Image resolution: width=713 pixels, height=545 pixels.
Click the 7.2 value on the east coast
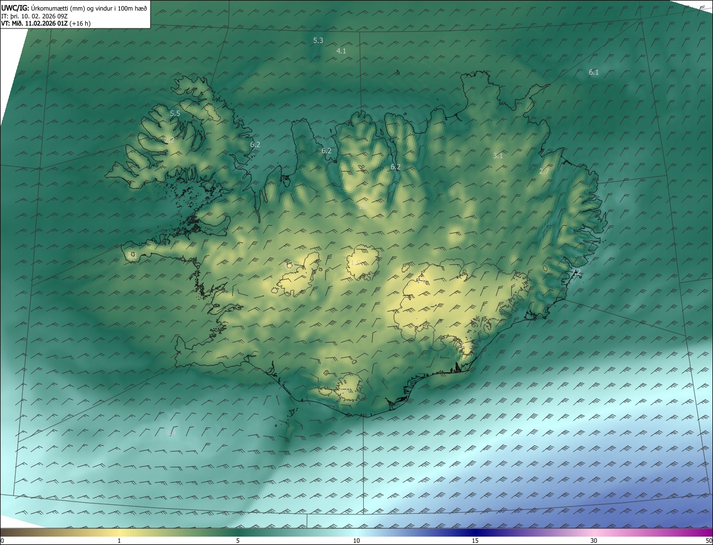576,273
